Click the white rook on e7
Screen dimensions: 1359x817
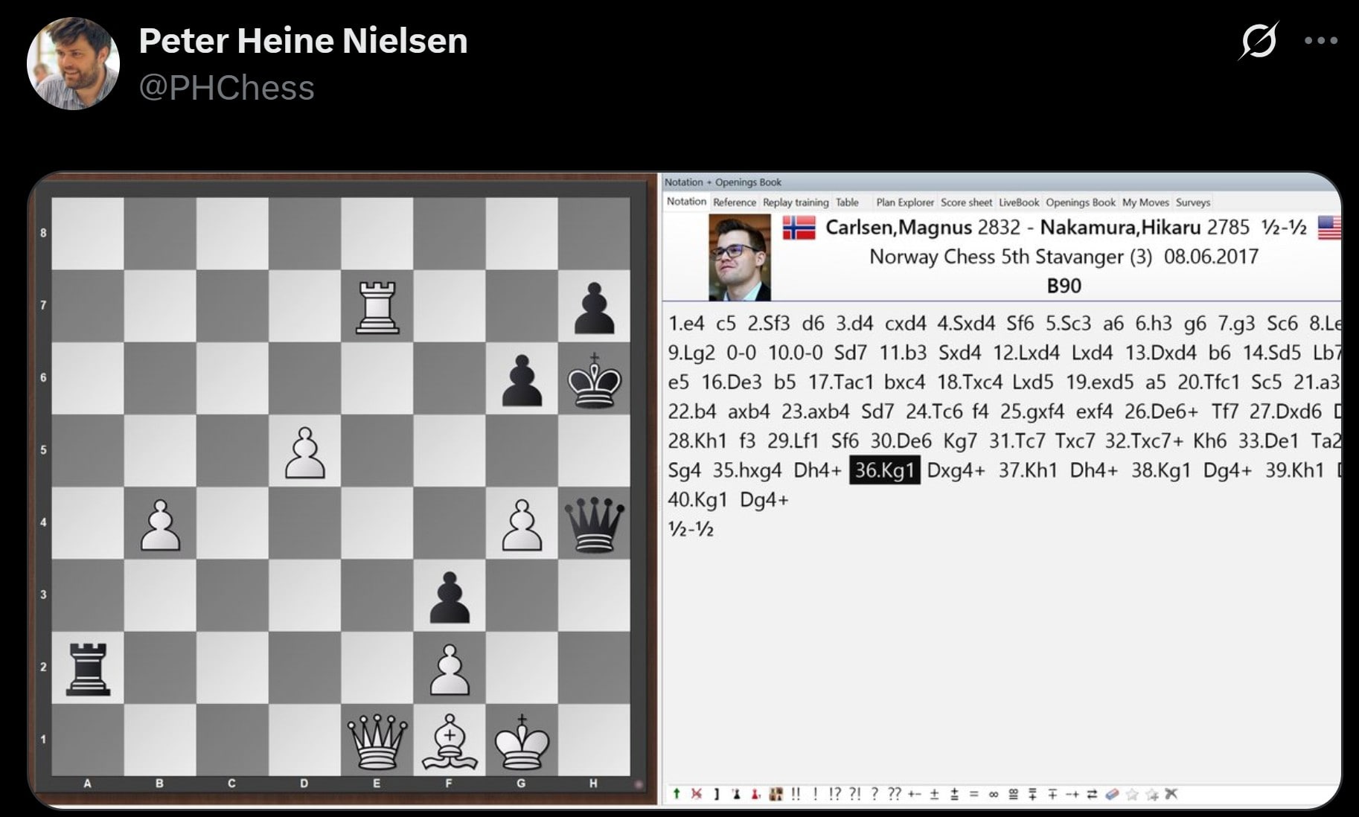click(377, 306)
